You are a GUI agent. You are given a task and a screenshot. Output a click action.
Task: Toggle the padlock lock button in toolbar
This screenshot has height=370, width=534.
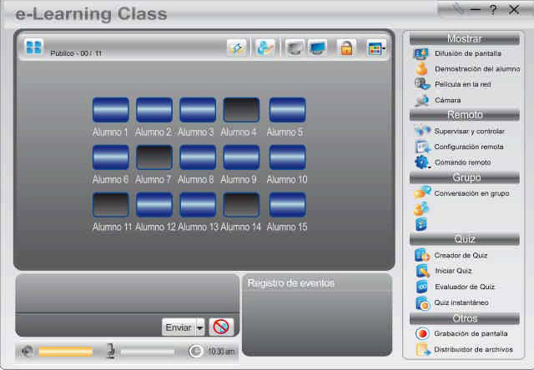point(345,48)
